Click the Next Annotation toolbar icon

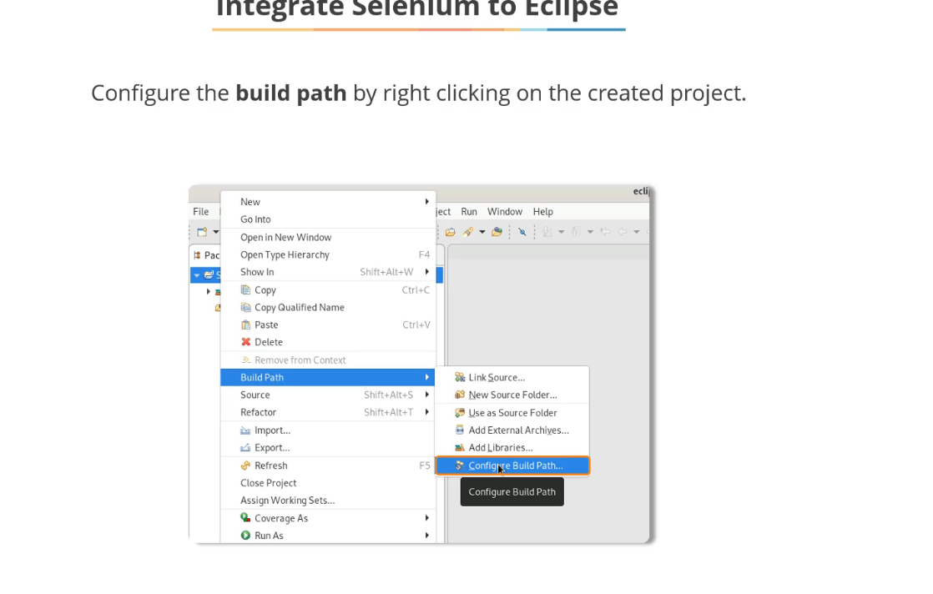pos(547,232)
